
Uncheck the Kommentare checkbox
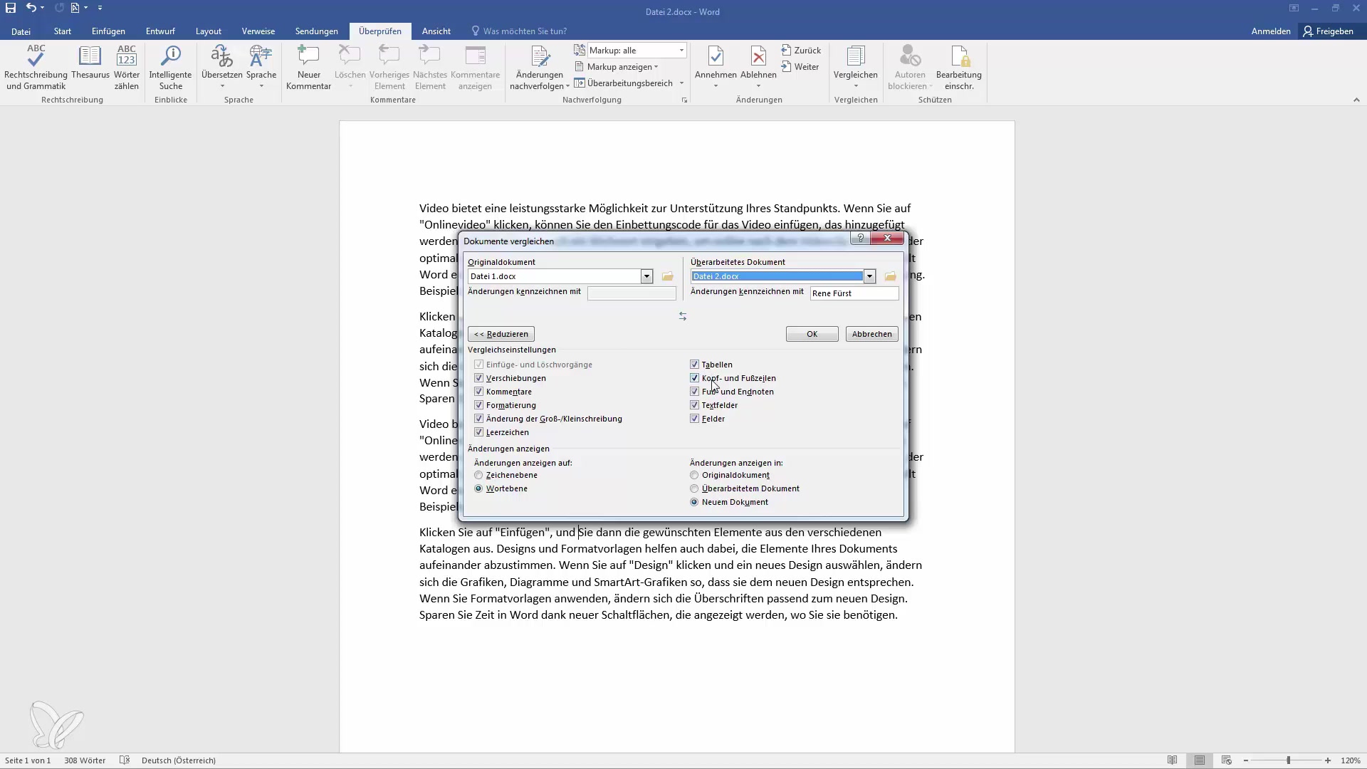click(x=479, y=392)
